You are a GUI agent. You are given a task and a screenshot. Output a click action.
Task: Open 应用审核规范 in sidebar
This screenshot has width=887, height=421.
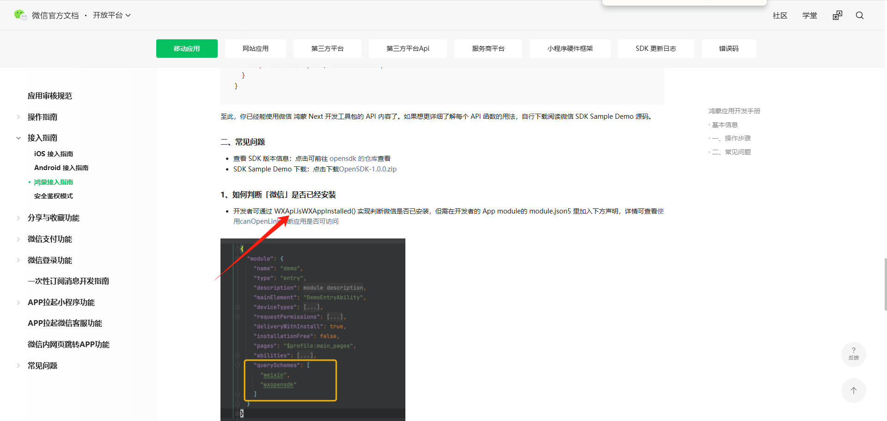coord(50,96)
